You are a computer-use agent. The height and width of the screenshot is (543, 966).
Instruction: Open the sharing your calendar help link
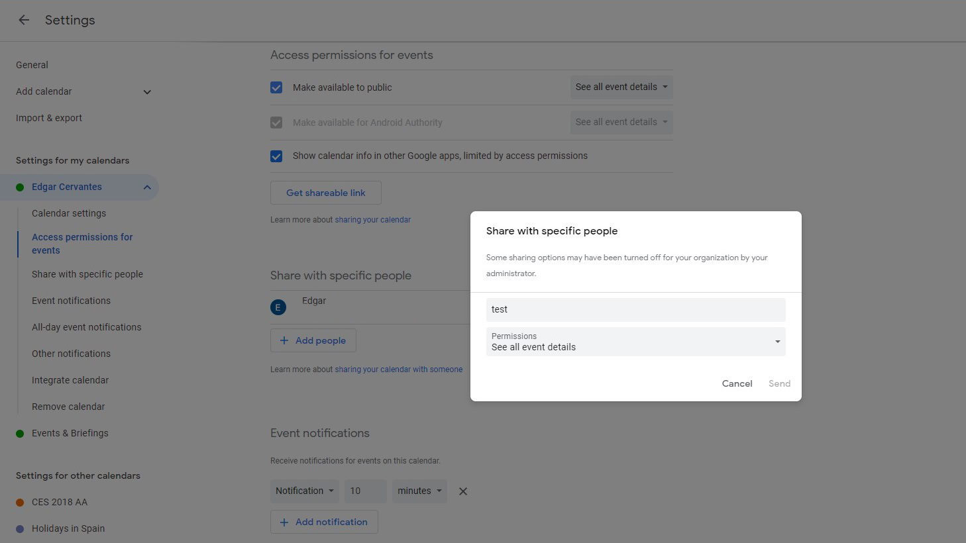(373, 219)
